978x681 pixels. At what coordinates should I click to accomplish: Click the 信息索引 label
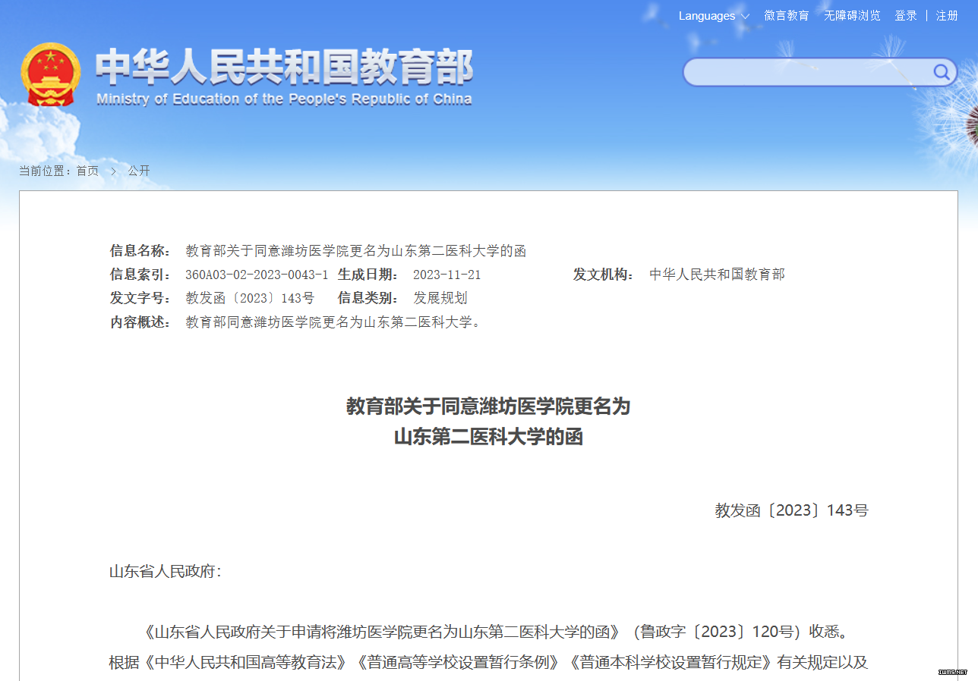coord(140,275)
